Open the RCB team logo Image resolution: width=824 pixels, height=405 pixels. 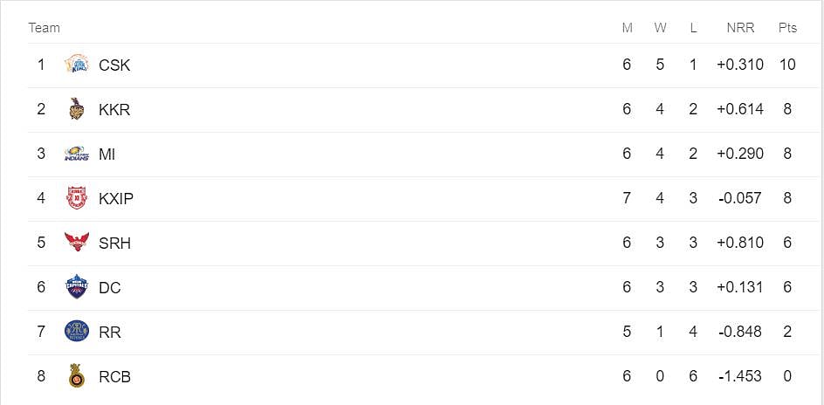(x=77, y=376)
